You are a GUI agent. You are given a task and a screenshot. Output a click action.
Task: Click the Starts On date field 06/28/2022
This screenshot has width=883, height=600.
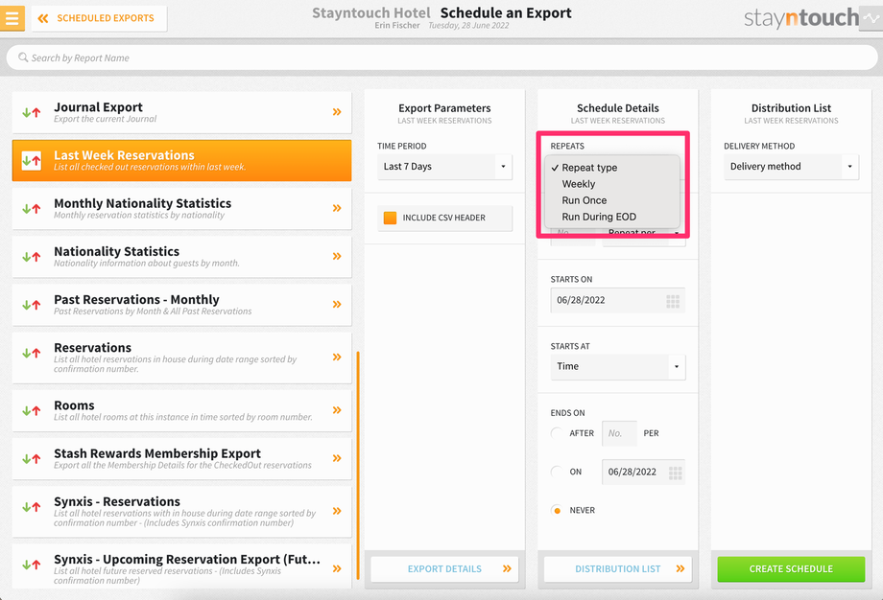click(x=618, y=300)
